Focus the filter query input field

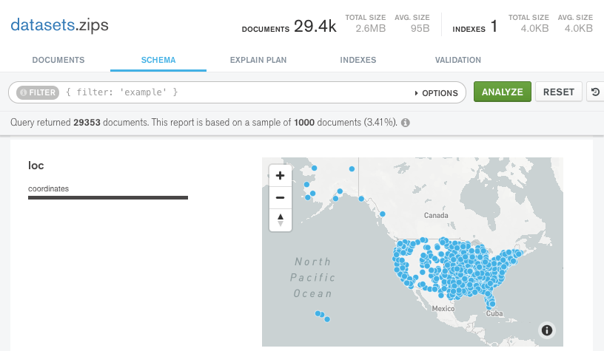coord(237,92)
